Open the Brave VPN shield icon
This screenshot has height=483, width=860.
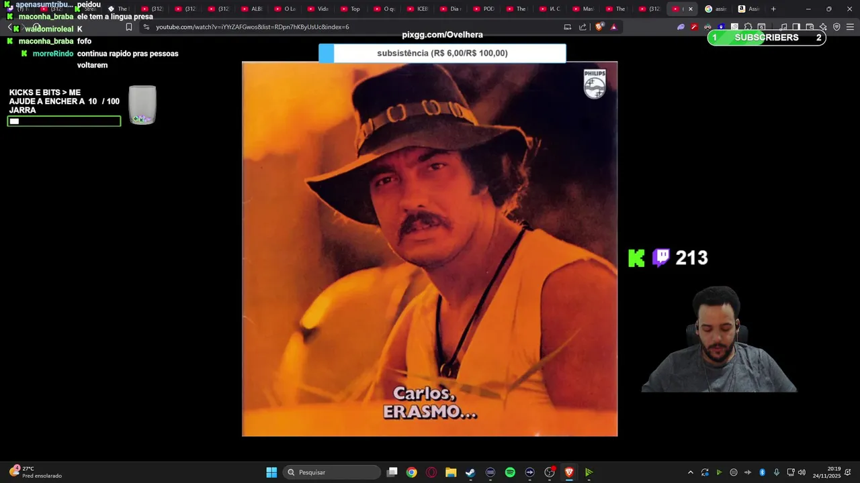(836, 27)
